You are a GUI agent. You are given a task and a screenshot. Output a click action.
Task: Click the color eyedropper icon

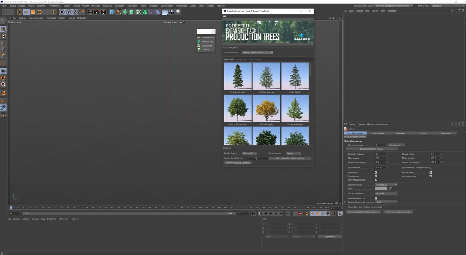coord(390,188)
